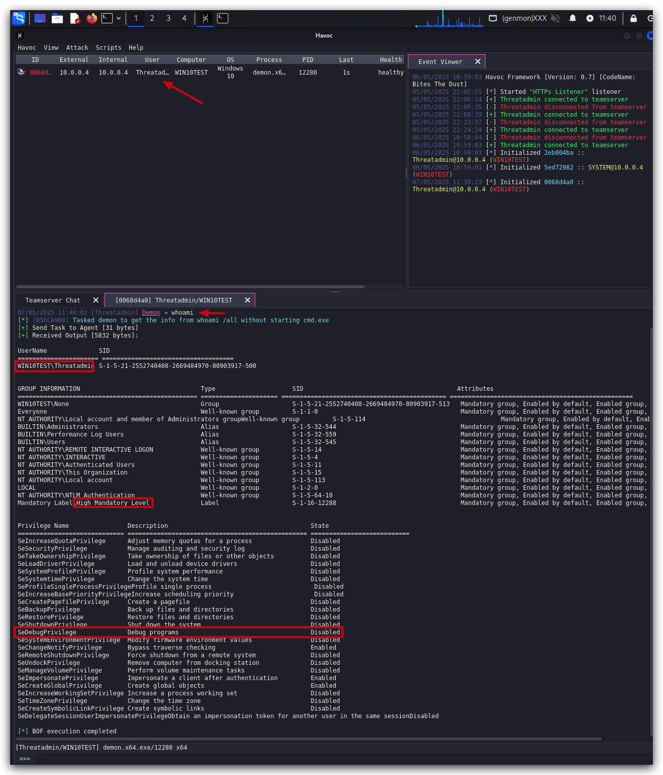Close the Threatadmin/WIN10TEST demon tab

coord(248,300)
